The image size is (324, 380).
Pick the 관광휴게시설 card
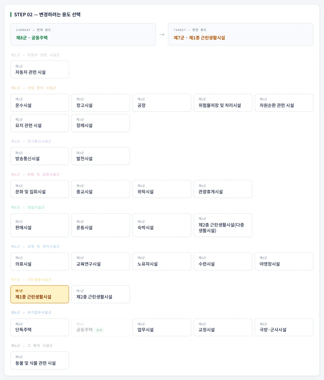(x=223, y=189)
